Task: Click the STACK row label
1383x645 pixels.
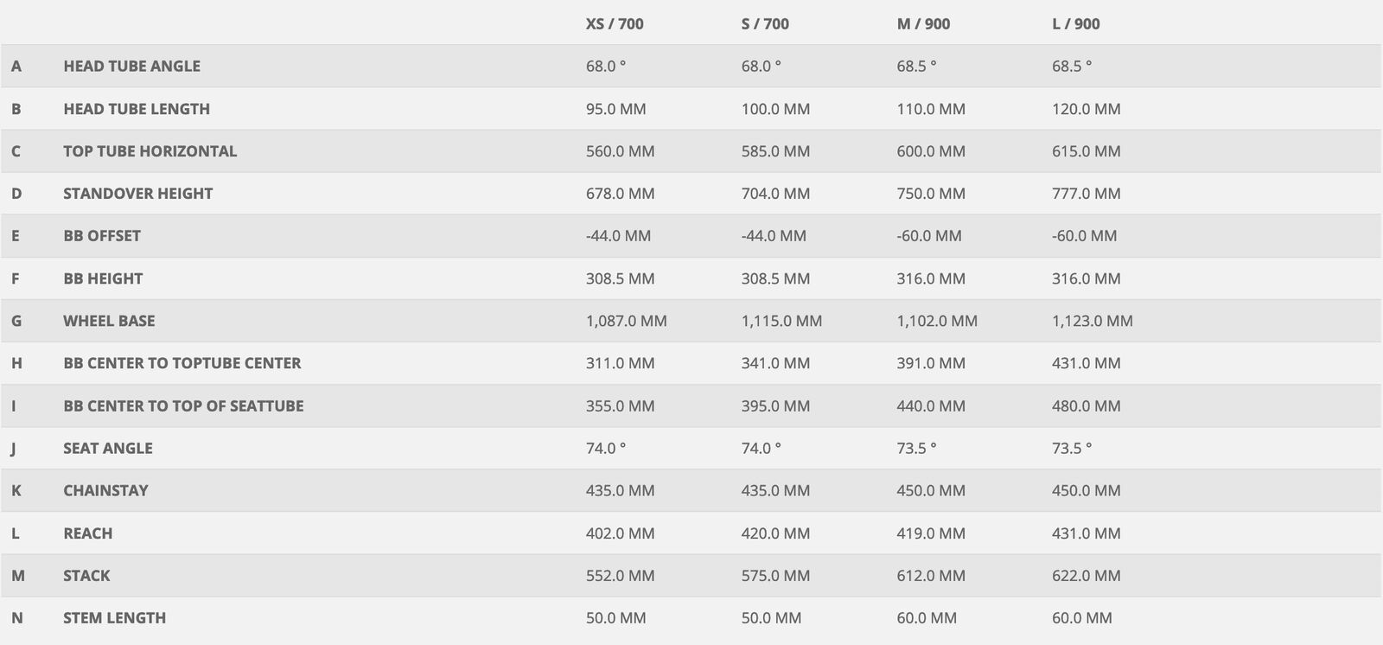Action: click(86, 576)
